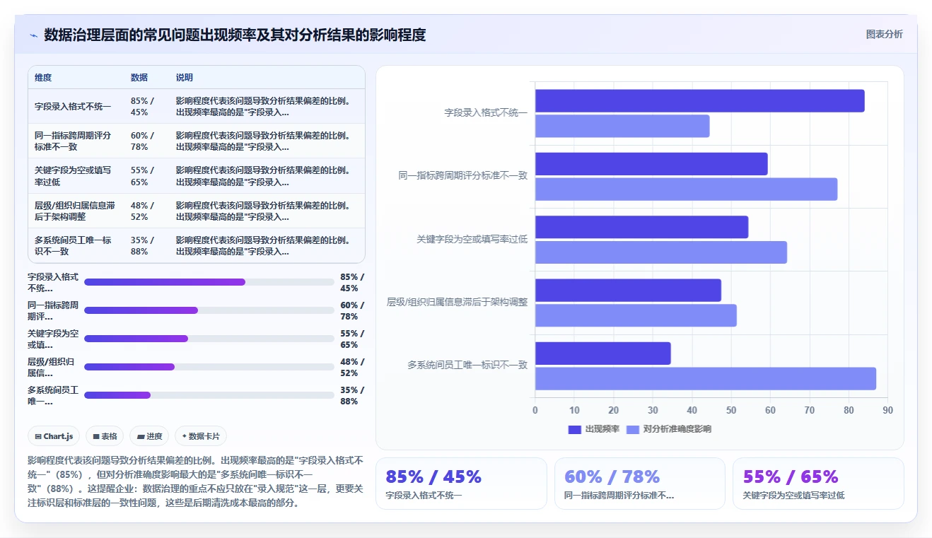
Task: Click the 85% / 45% progress value label
Action: [352, 283]
